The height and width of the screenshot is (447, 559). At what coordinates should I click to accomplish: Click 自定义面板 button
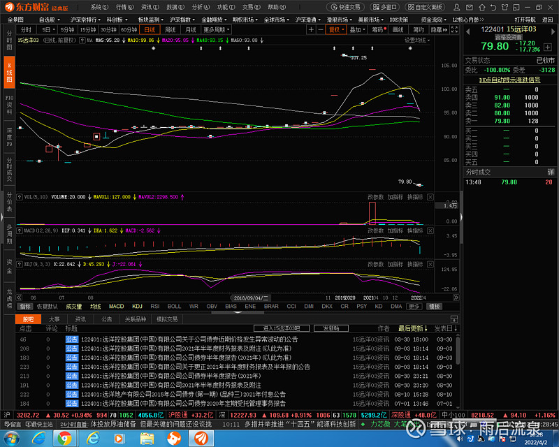click(x=425, y=7)
